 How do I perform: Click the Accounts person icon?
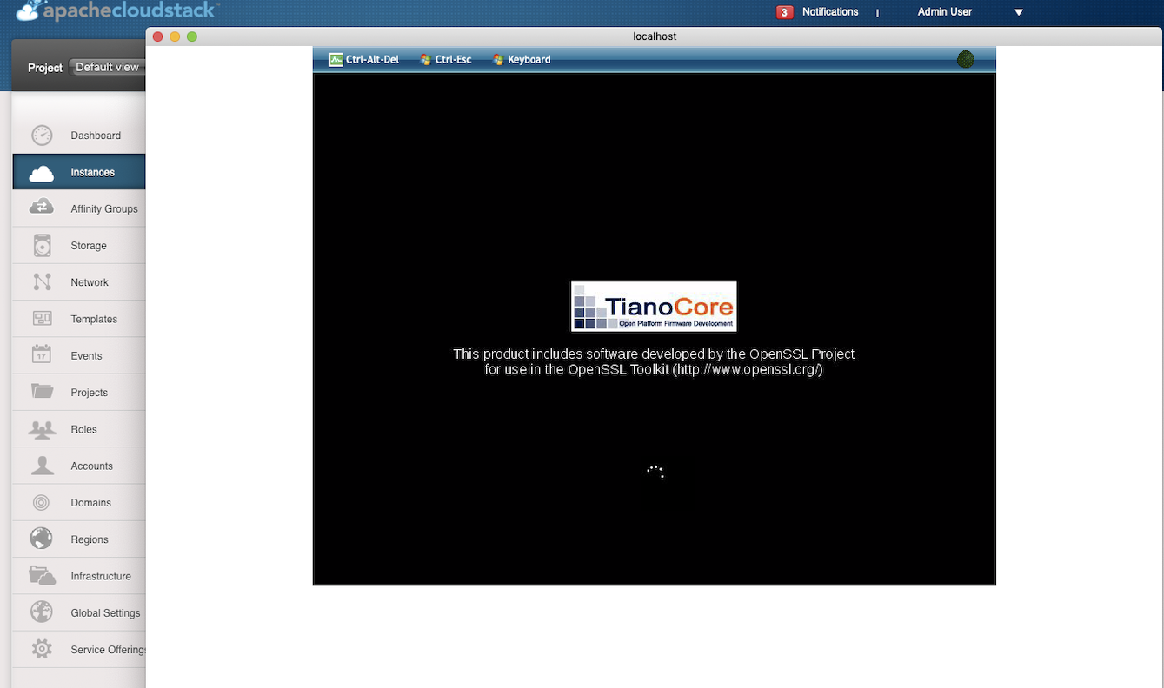pyautogui.click(x=42, y=466)
